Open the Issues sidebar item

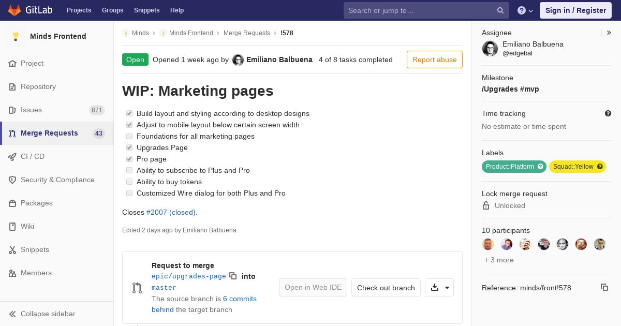coord(31,110)
